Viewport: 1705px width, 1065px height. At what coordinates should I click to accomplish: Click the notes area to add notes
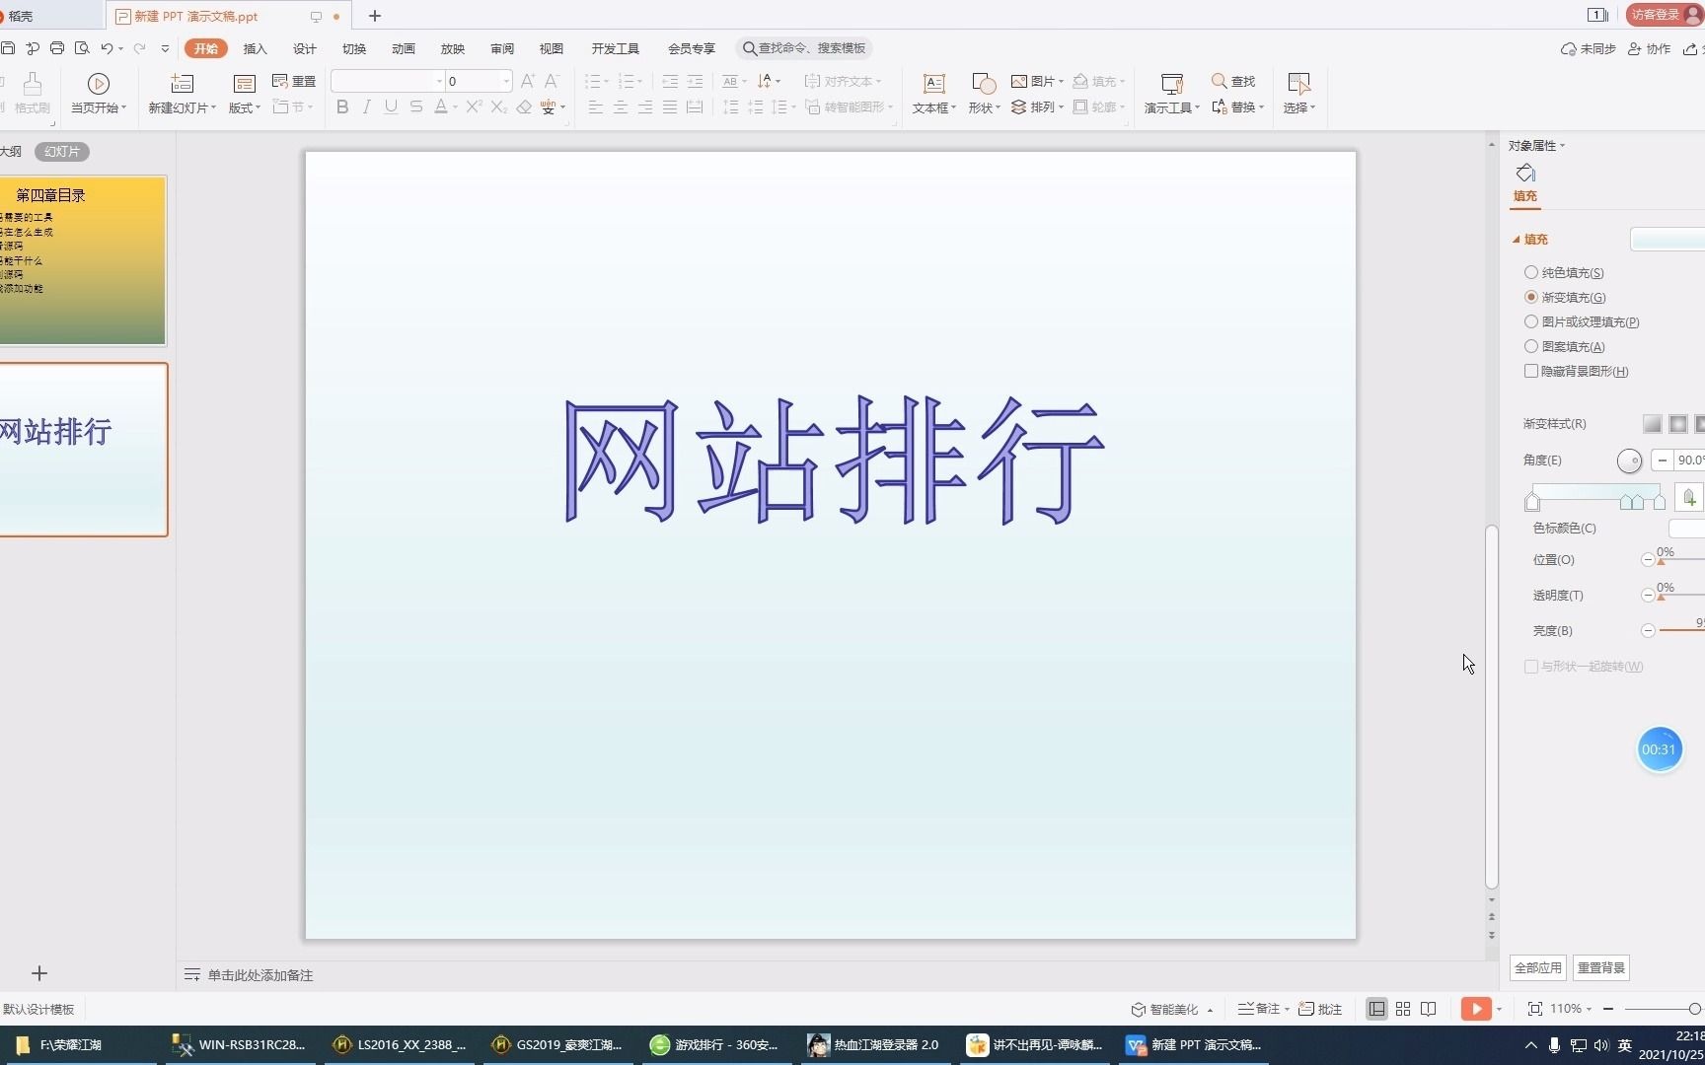point(260,975)
